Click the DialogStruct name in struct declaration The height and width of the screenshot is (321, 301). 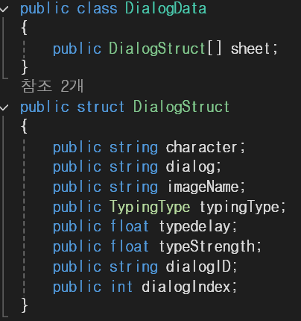click(x=181, y=107)
